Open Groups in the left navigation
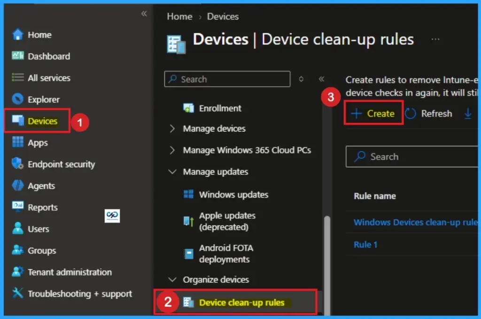Viewport: 481px width, 319px height. [42, 250]
